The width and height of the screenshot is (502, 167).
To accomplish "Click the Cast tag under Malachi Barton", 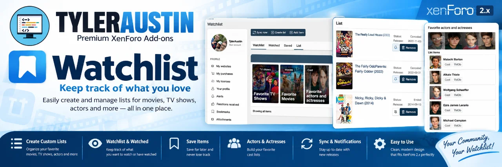I will [447, 64].
